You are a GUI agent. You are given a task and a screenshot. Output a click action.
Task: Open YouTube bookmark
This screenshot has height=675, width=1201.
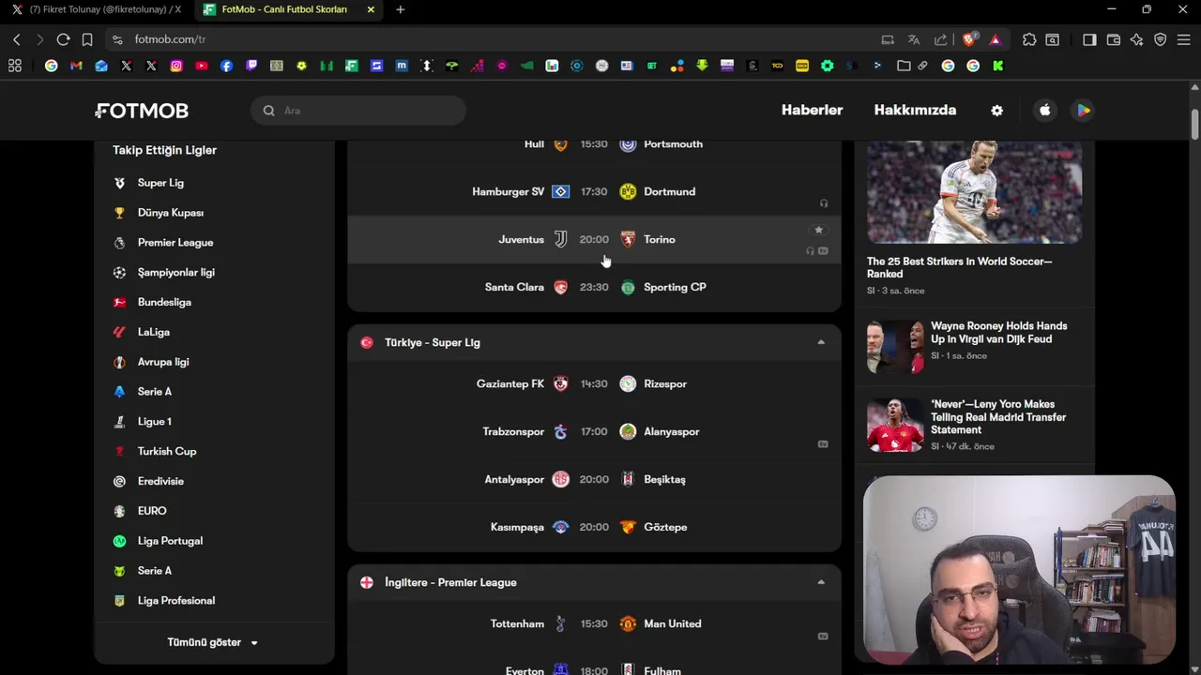[202, 66]
